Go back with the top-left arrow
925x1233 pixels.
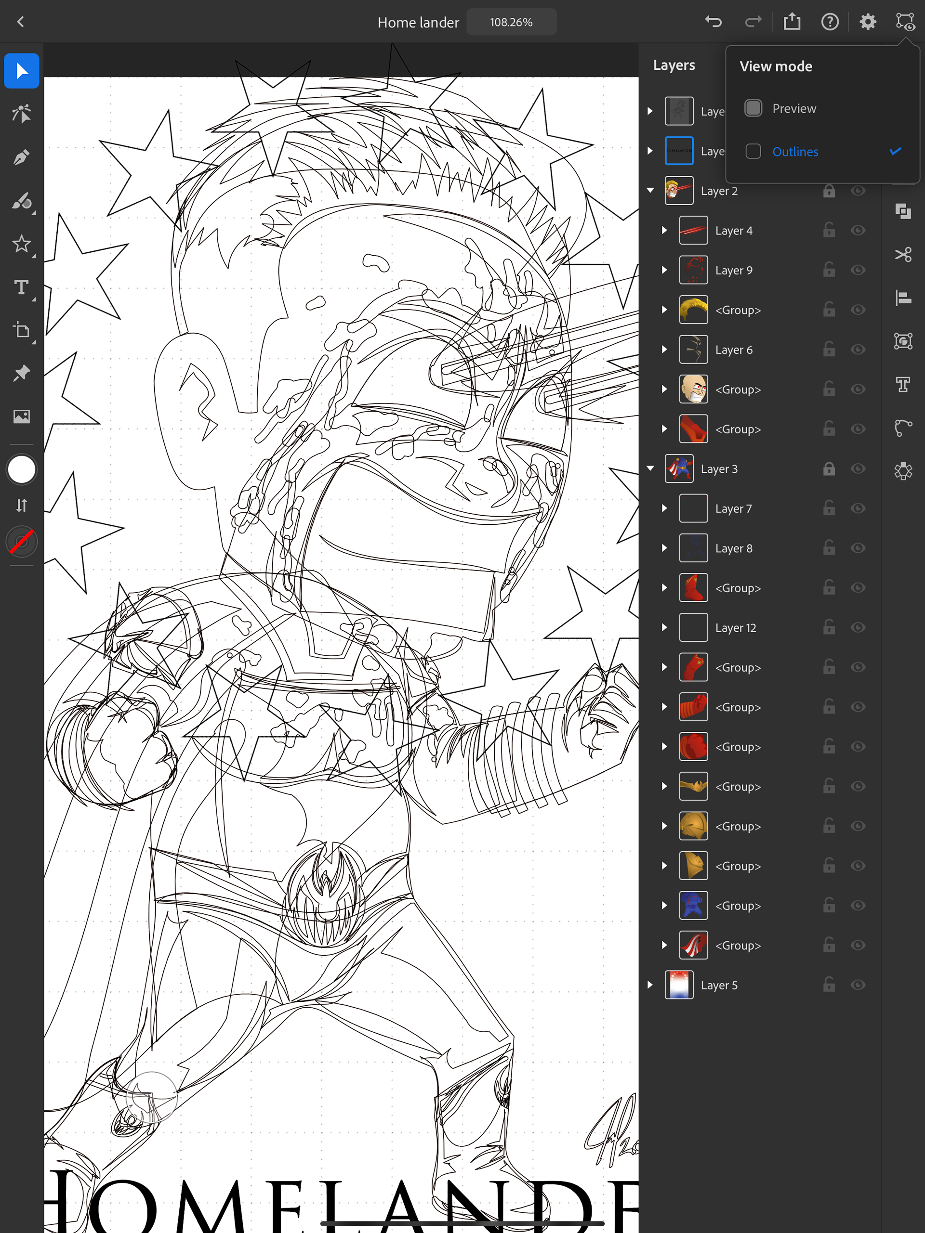pos(21,22)
